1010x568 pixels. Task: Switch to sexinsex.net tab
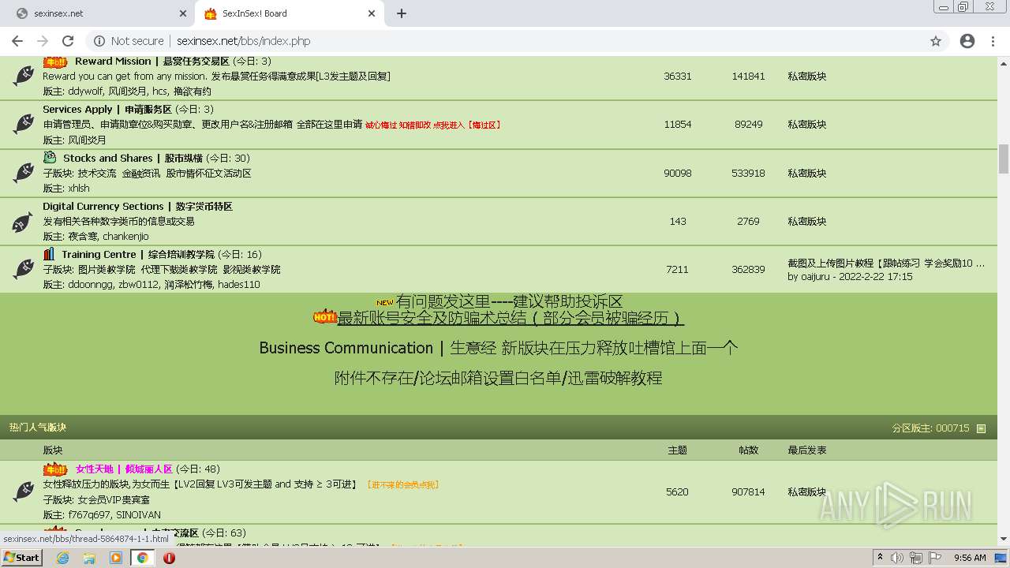pos(96,13)
